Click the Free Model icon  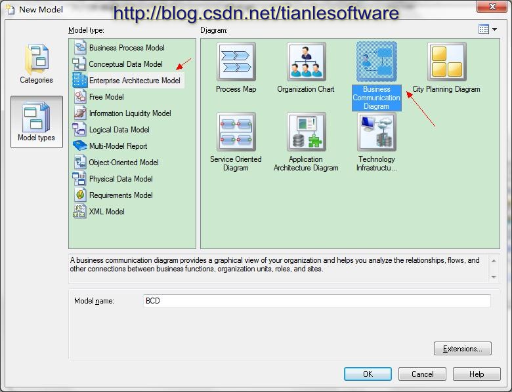click(79, 96)
